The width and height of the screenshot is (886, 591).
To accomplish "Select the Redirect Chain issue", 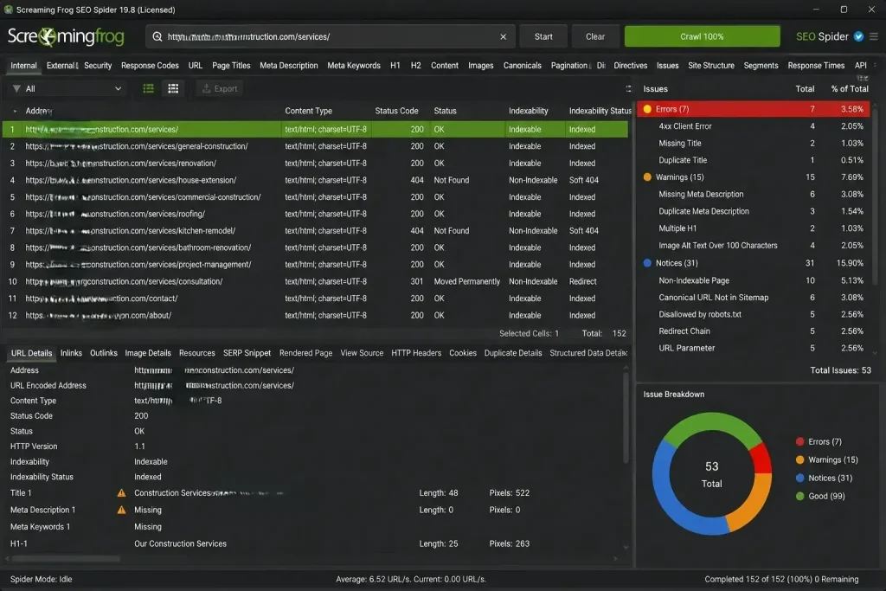I will (x=754, y=331).
